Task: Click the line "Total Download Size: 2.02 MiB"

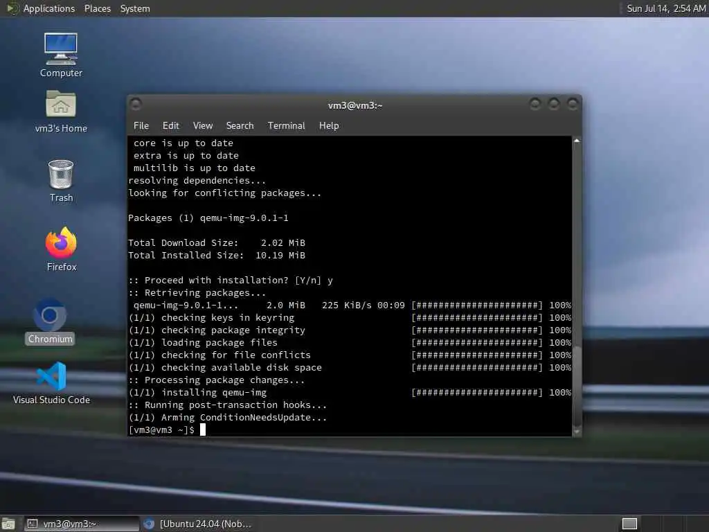Action: point(217,243)
